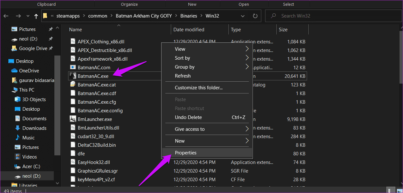
Task: Expand chevron after common breadcrumb
Action: (x=112, y=16)
